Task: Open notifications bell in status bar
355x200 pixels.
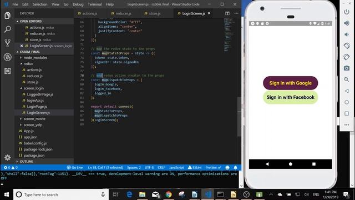Action: 235,168
